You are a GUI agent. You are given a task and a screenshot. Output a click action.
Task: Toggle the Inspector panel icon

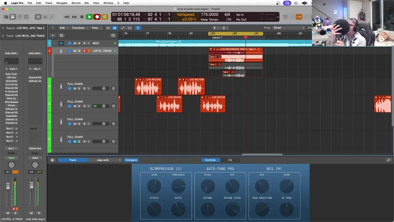point(13,17)
